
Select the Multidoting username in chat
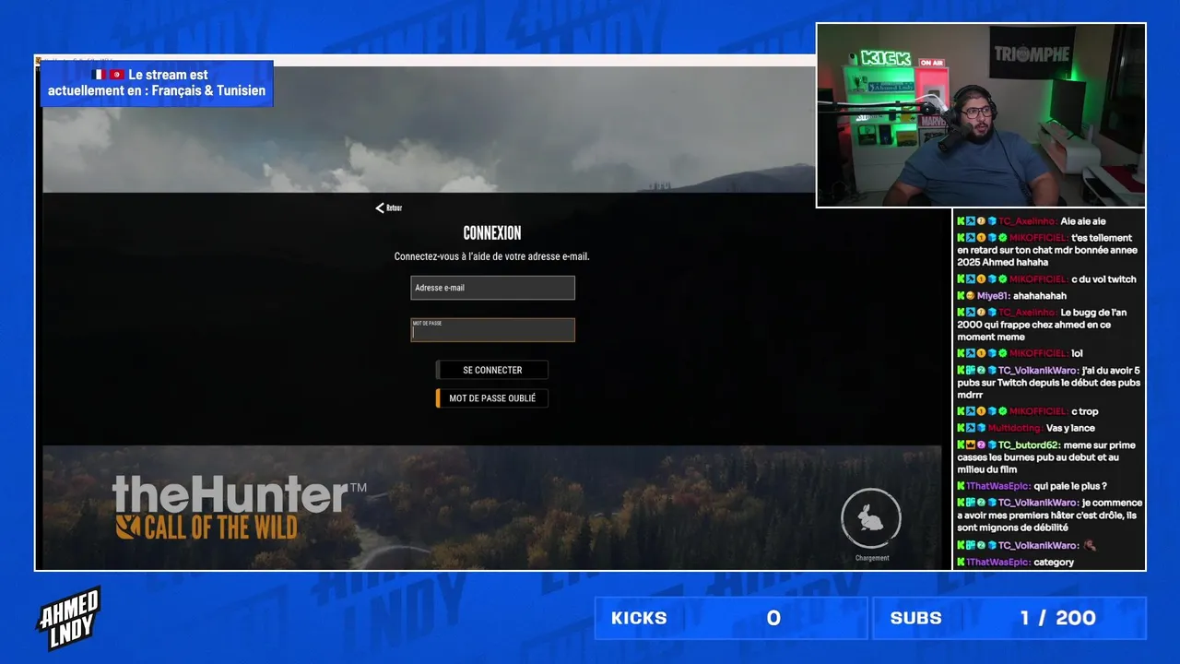(1016, 429)
